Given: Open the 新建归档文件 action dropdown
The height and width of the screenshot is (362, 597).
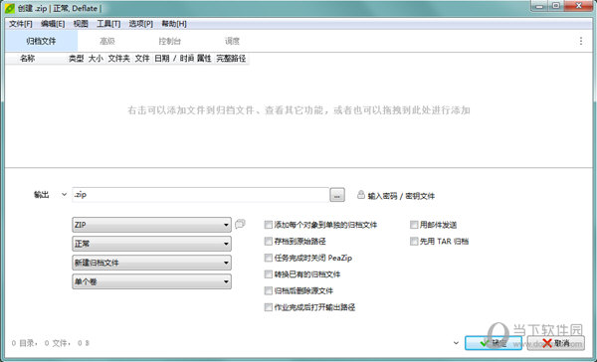Looking at the screenshot, I should pyautogui.click(x=151, y=263).
